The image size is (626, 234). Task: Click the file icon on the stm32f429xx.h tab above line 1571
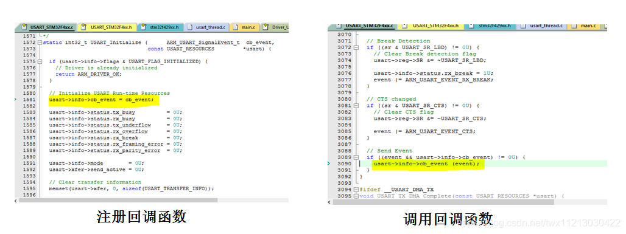click(x=144, y=27)
